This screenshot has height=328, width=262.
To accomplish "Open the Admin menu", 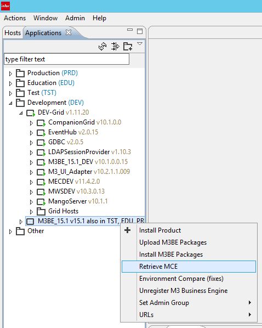I will 75,18.
